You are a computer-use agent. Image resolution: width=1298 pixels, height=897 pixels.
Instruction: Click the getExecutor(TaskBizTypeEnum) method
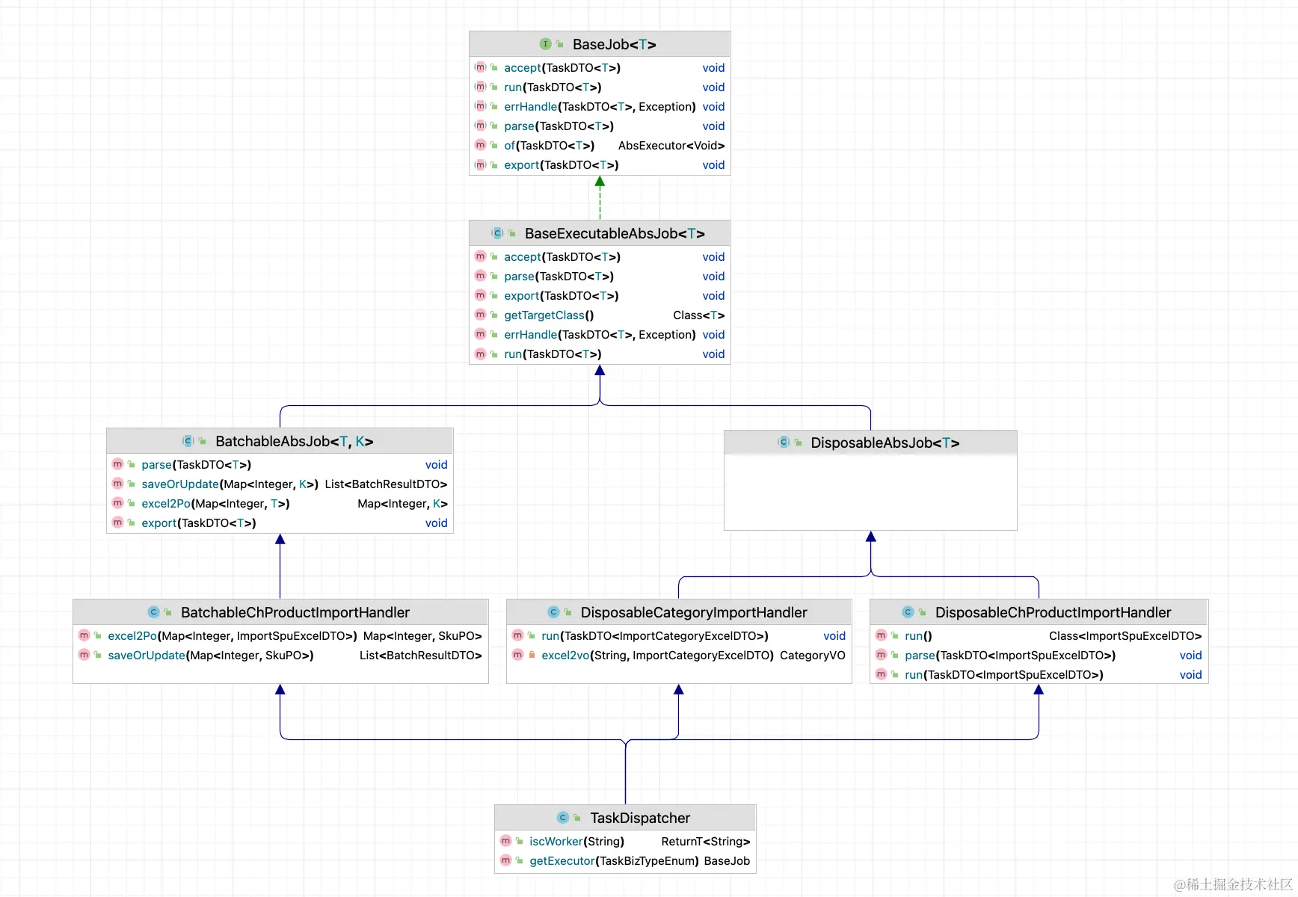tap(614, 860)
